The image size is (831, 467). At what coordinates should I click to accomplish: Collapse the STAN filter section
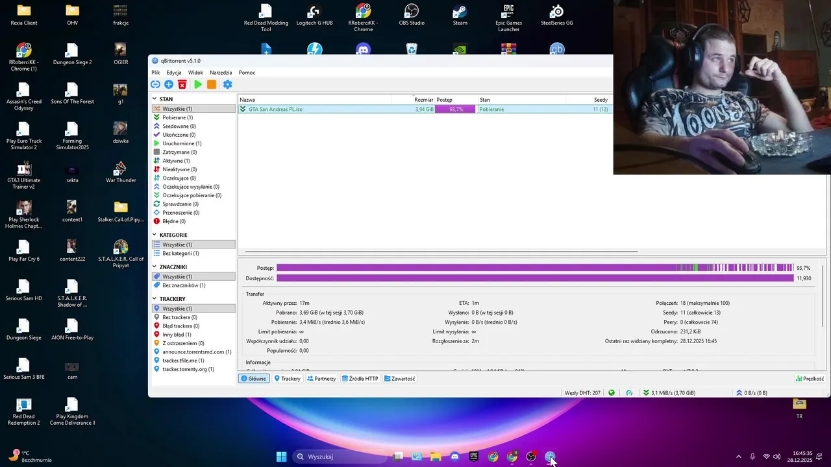pos(155,99)
